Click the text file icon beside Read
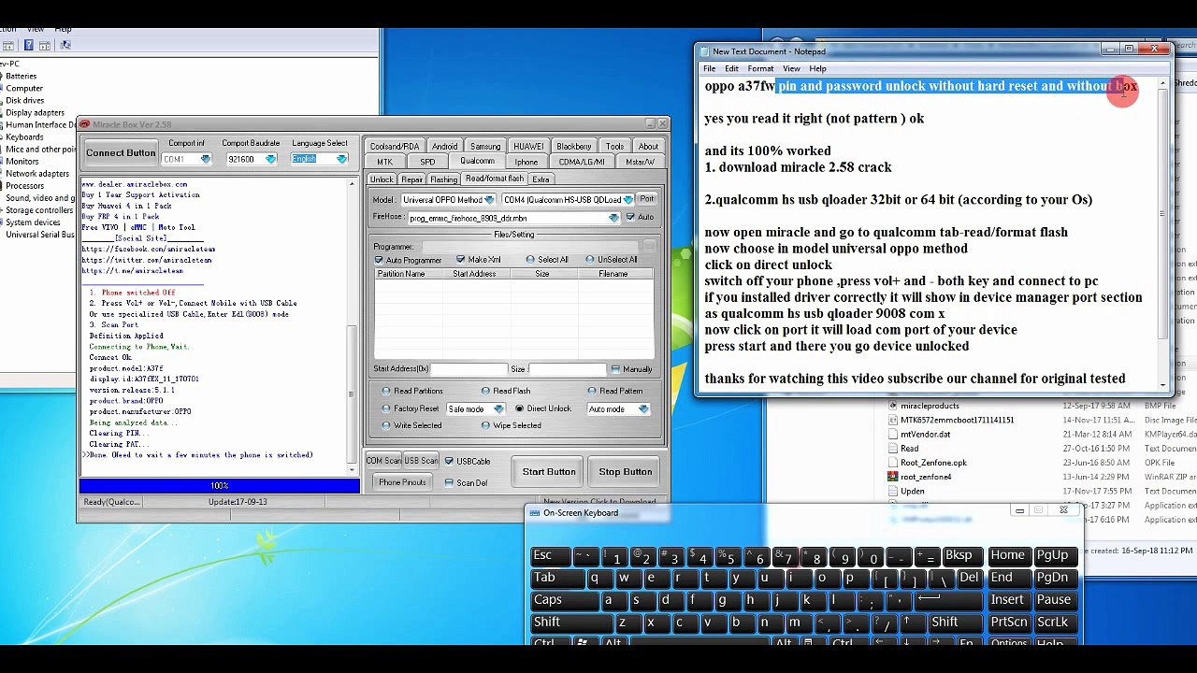This screenshot has width=1197, height=673. pyautogui.click(x=893, y=449)
